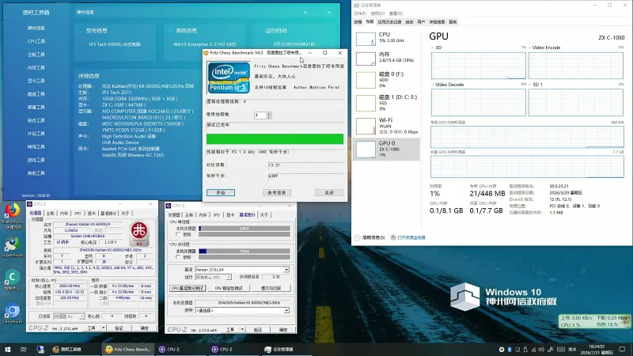This screenshot has height=356, width=633.
Task: Click the thread count input field in Fritz
Action: [260, 116]
